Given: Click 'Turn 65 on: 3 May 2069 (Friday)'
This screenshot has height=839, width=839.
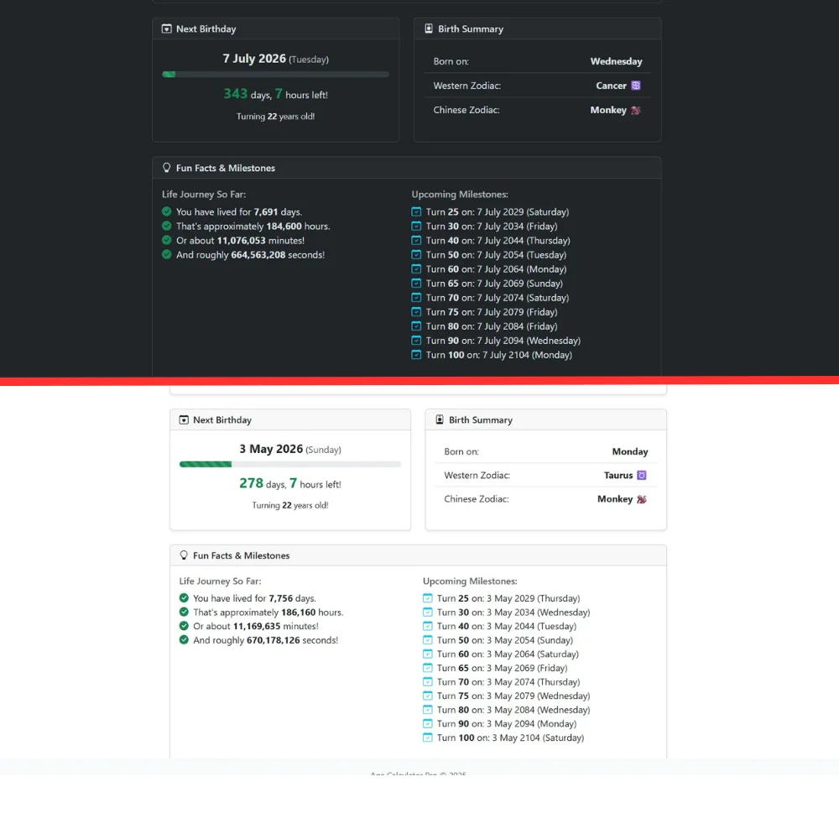Looking at the screenshot, I should [x=502, y=668].
